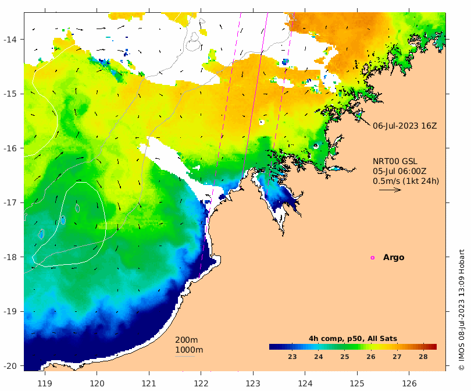Click the -19 latitude axis label
Viewport: 471px width, 391px height.
tap(10, 311)
